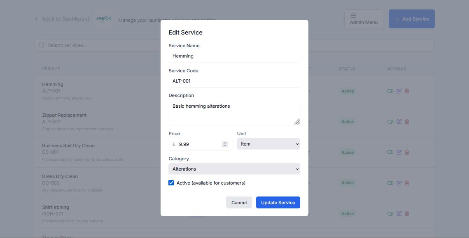
Task: Click the Update Service button
Action: (278, 203)
